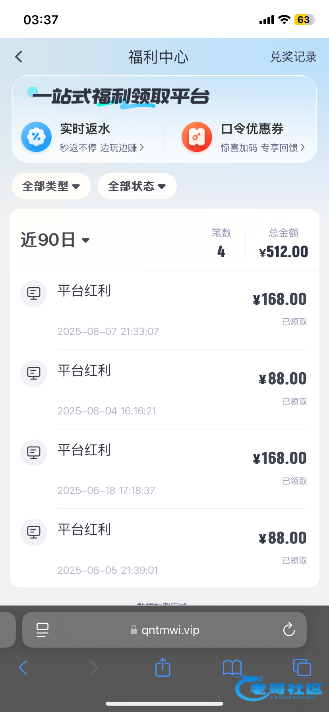The width and height of the screenshot is (329, 712).
Task: Tap the Safari page format icon
Action: click(43, 630)
